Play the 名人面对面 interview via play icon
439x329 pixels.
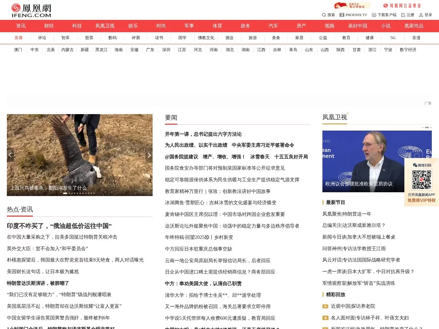(325, 318)
